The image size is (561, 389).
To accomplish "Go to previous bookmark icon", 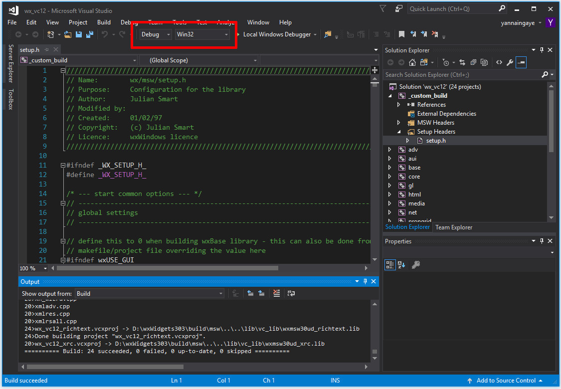I will [x=413, y=34].
